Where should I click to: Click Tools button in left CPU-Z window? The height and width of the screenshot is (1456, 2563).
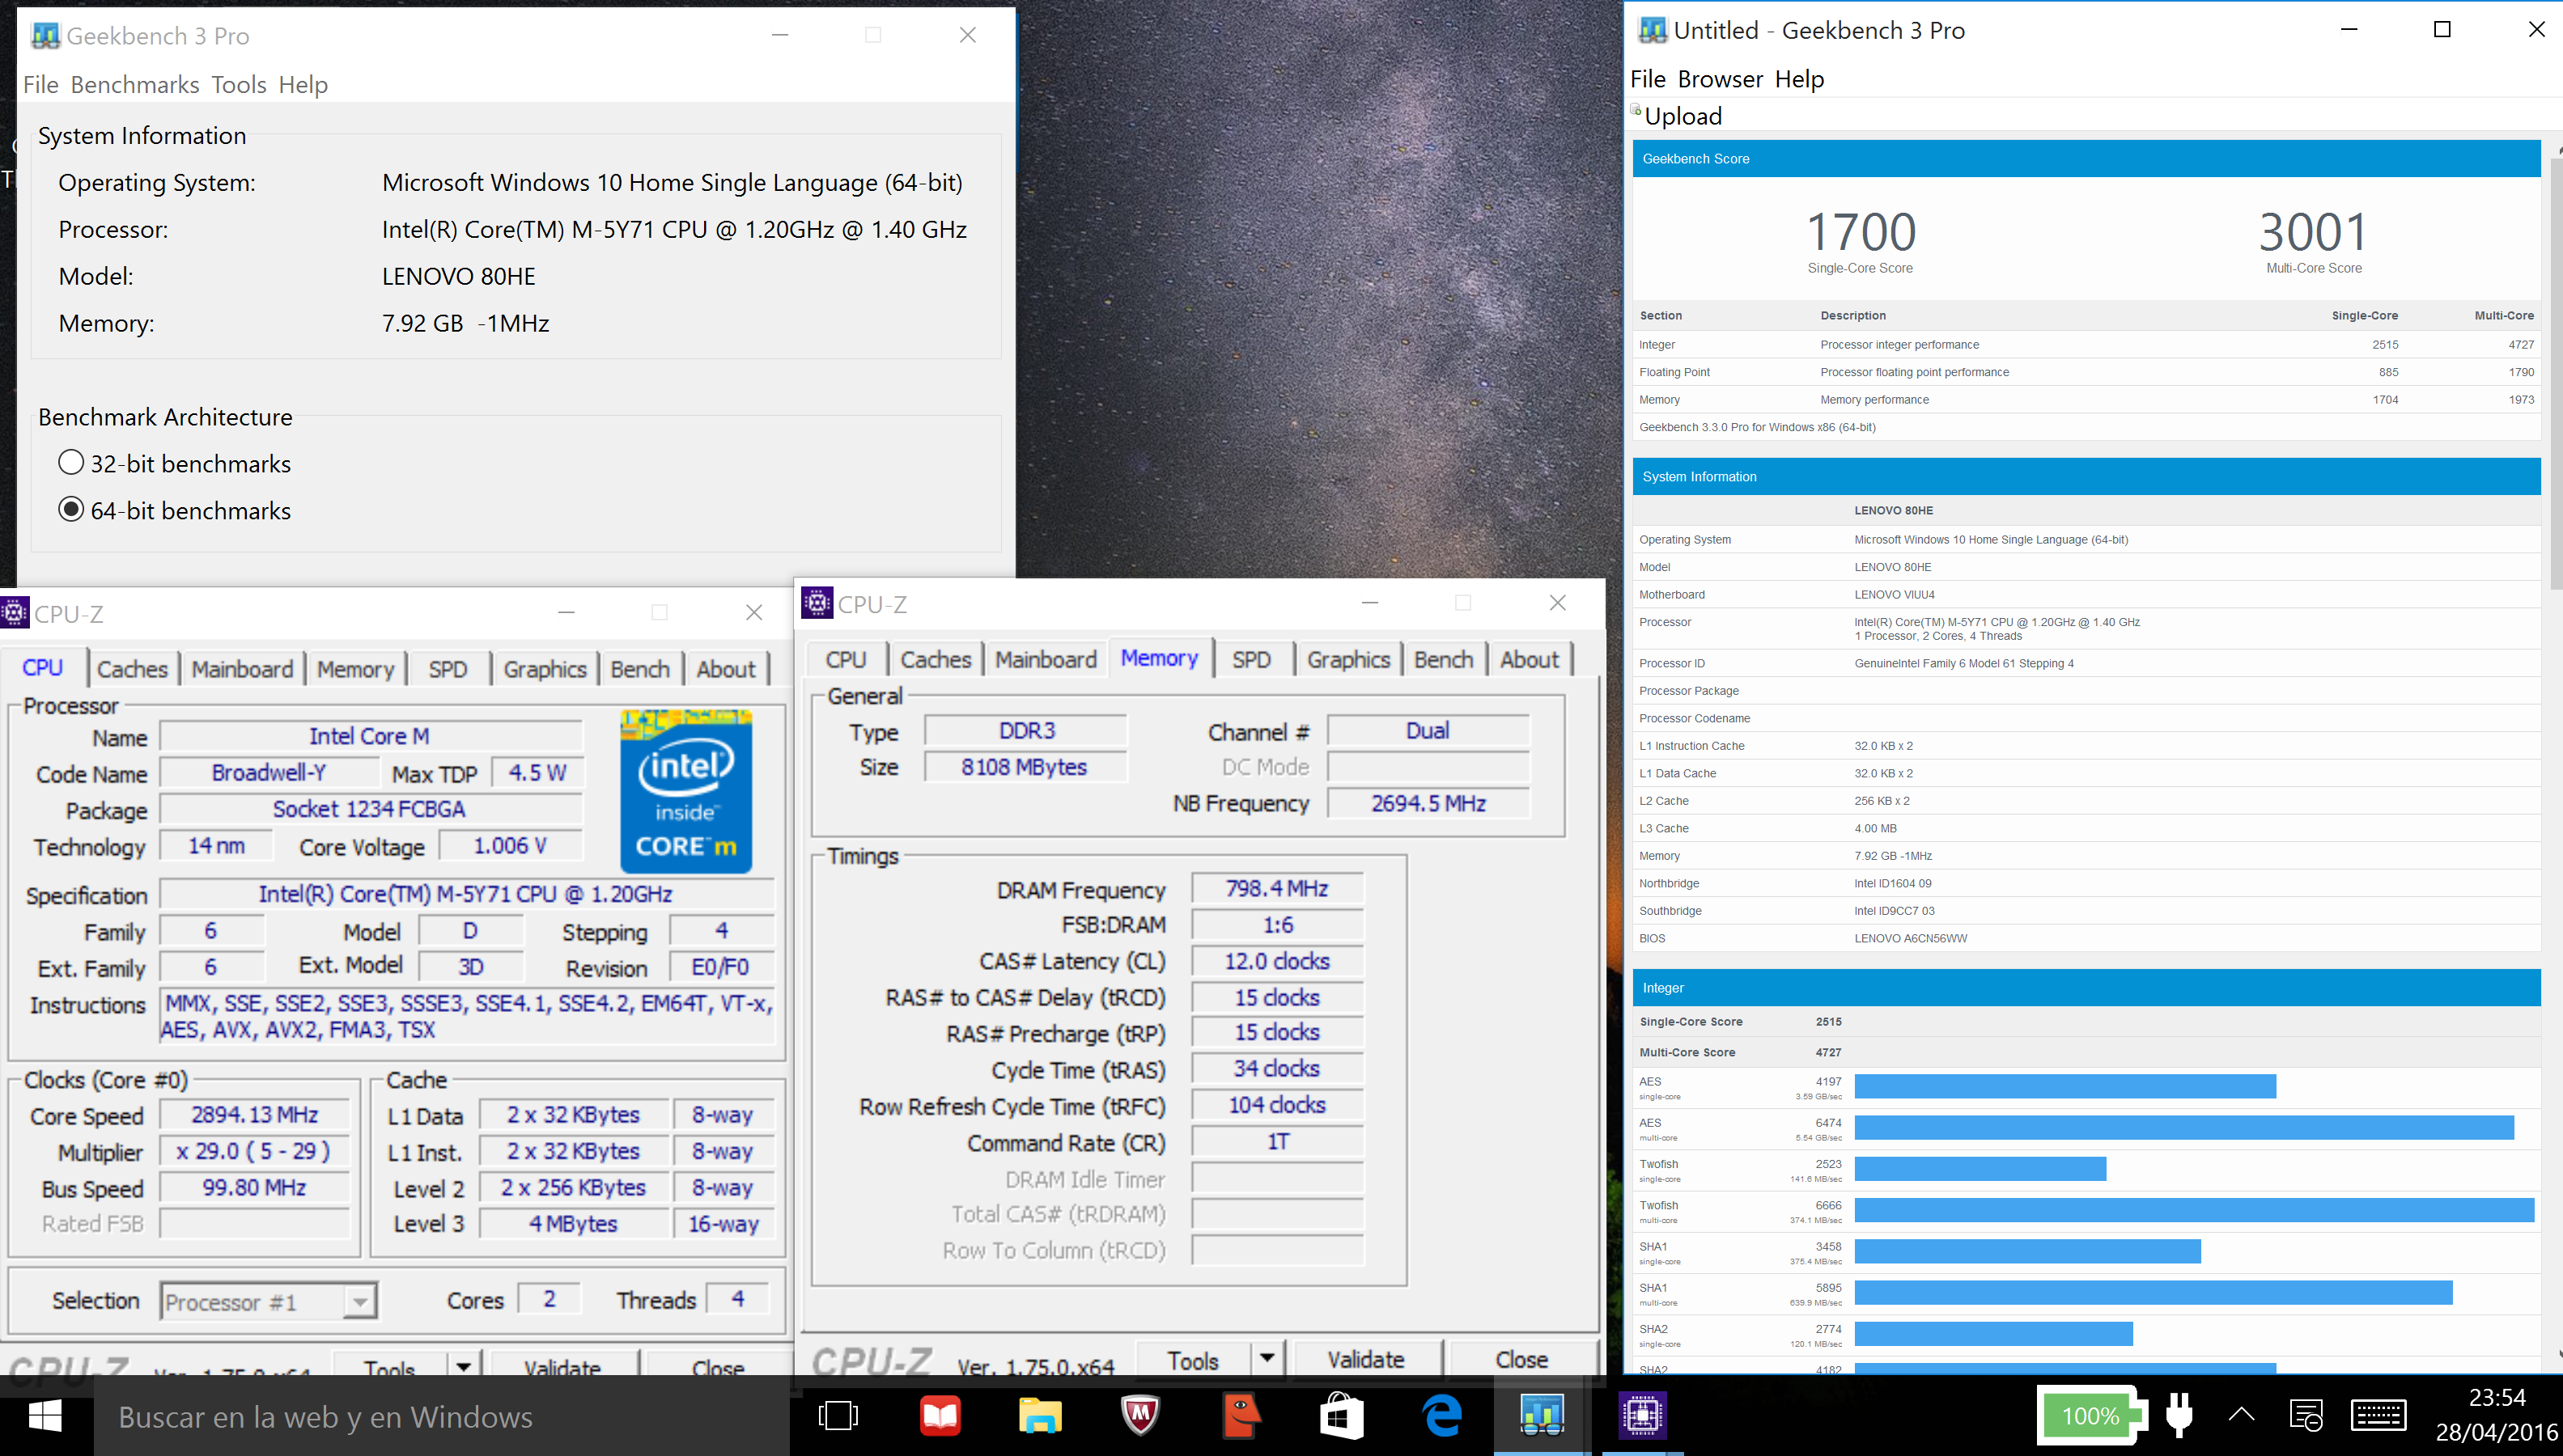(x=390, y=1366)
